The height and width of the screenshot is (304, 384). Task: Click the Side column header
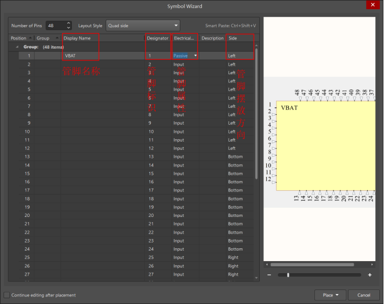pos(239,38)
